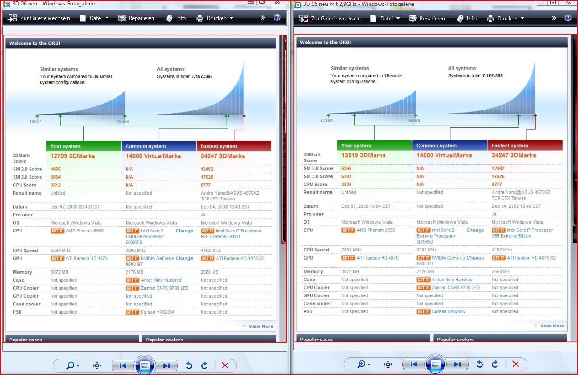Viewport: 578px width, 375px height.
Task: Rotate clockwise in left 3D 06 neu window
Action: pyautogui.click(x=204, y=365)
